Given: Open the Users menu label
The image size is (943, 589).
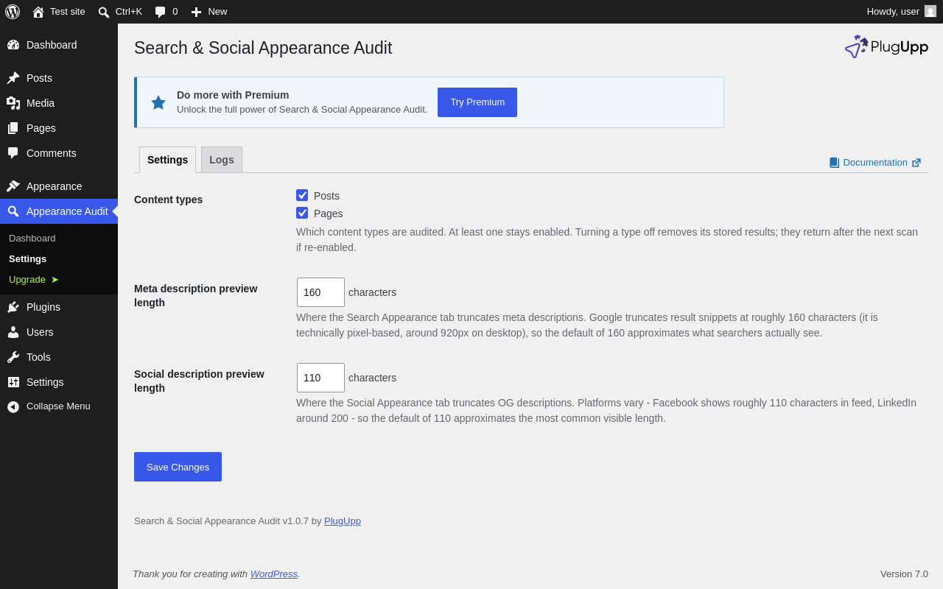Looking at the screenshot, I should pyautogui.click(x=40, y=332).
